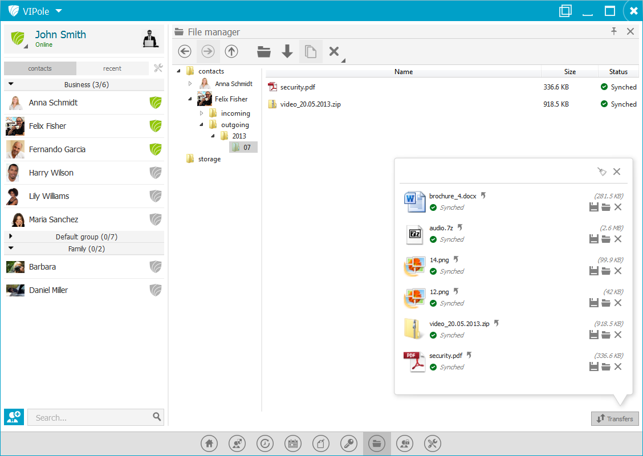Viewport: 643px width, 456px height.
Task: Click the save disk icon for brochure_4.docx
Action: point(594,207)
